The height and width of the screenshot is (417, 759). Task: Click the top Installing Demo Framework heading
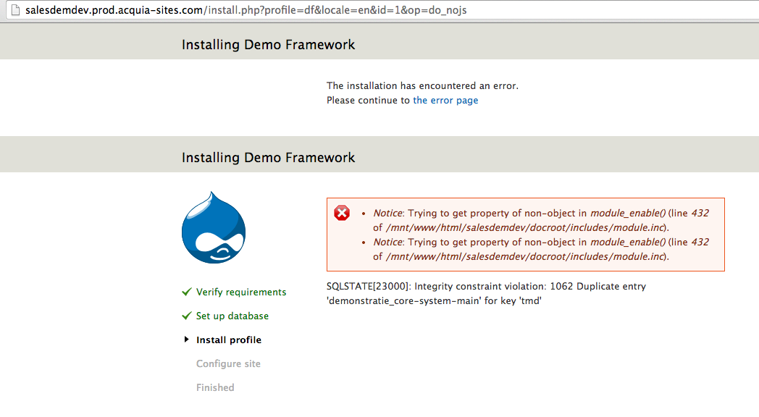click(x=269, y=45)
